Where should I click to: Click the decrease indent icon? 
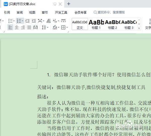pos(27,21)
